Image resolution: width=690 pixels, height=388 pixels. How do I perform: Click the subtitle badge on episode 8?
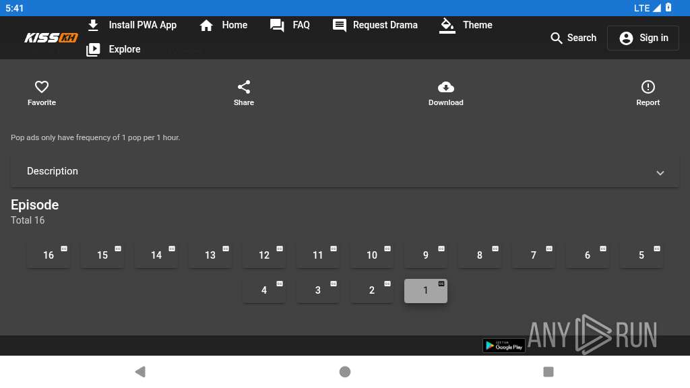coord(495,249)
